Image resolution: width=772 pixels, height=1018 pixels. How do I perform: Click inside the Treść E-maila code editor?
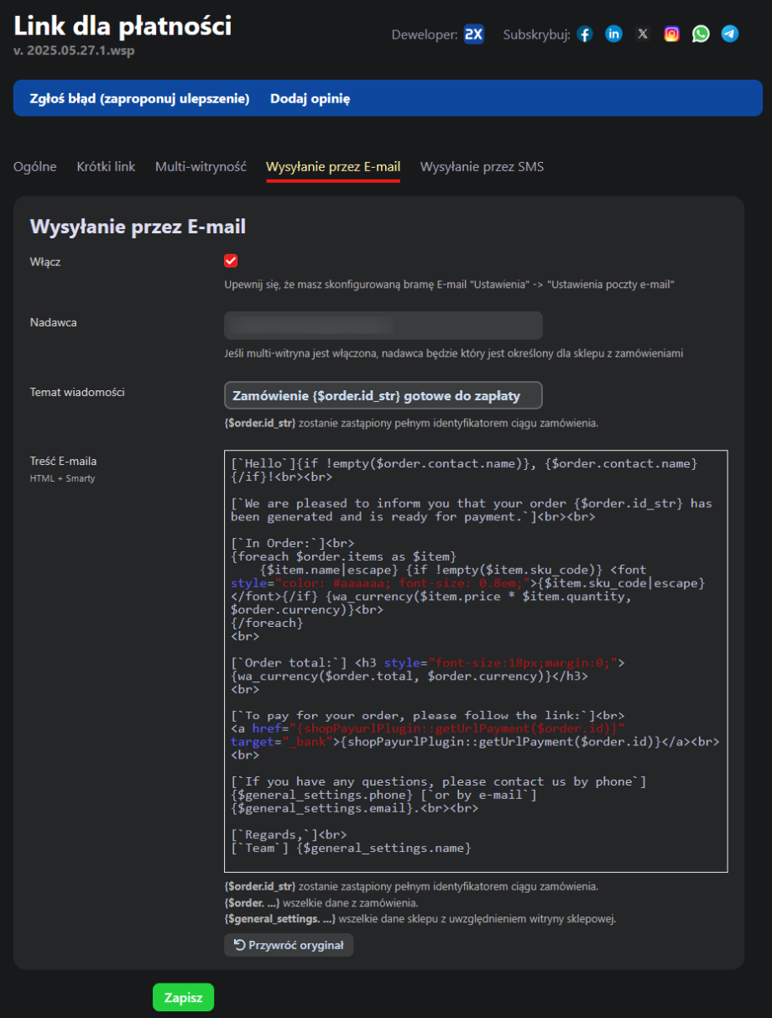click(475, 660)
